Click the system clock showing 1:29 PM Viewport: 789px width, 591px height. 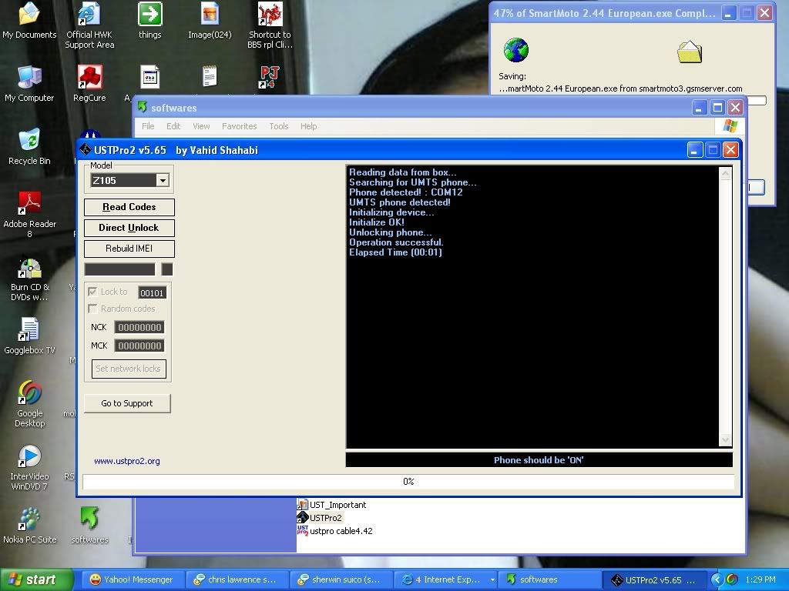760,579
